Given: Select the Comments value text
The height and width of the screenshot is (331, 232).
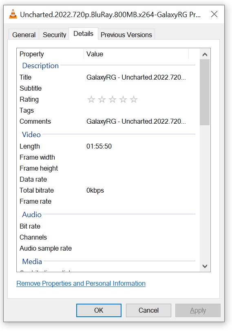Looking at the screenshot, I should click(136, 121).
